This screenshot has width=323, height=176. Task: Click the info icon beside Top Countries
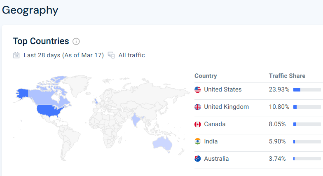[x=76, y=41]
